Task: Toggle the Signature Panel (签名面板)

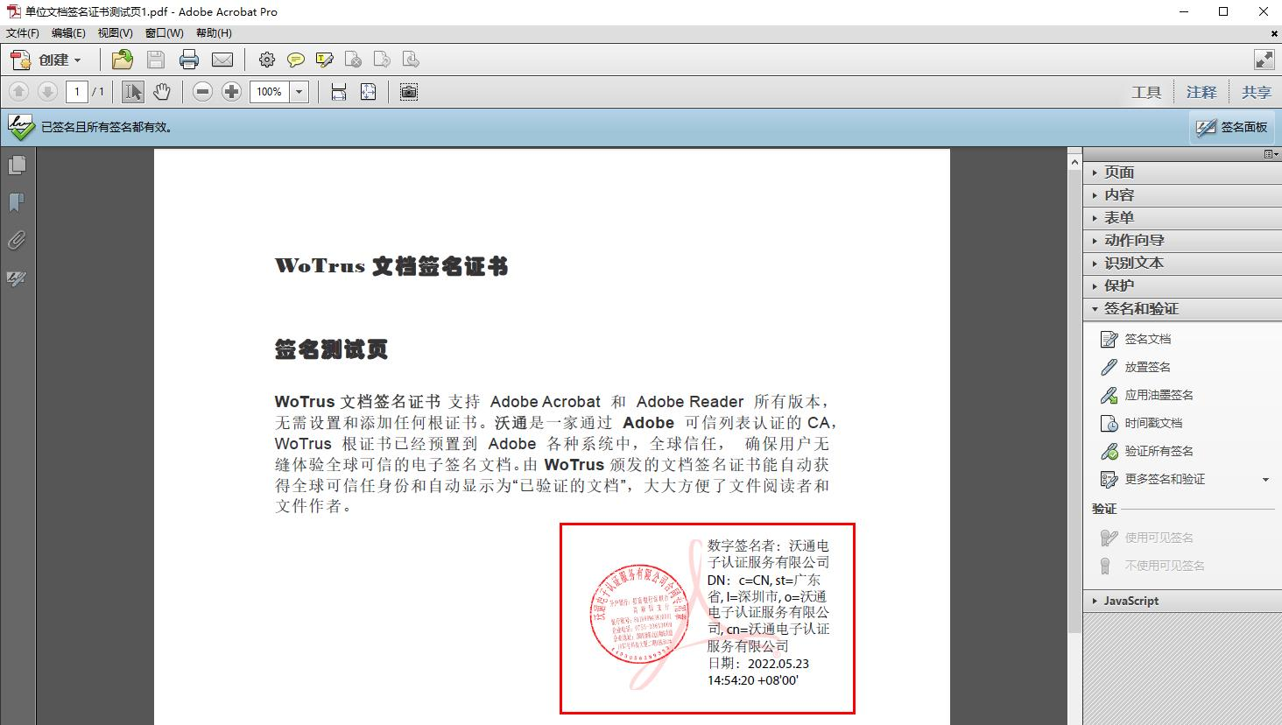Action: 1232,128
